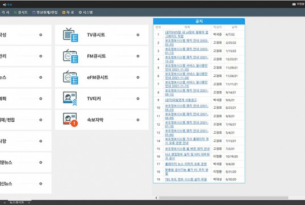Click the 번호 column header

158,27
